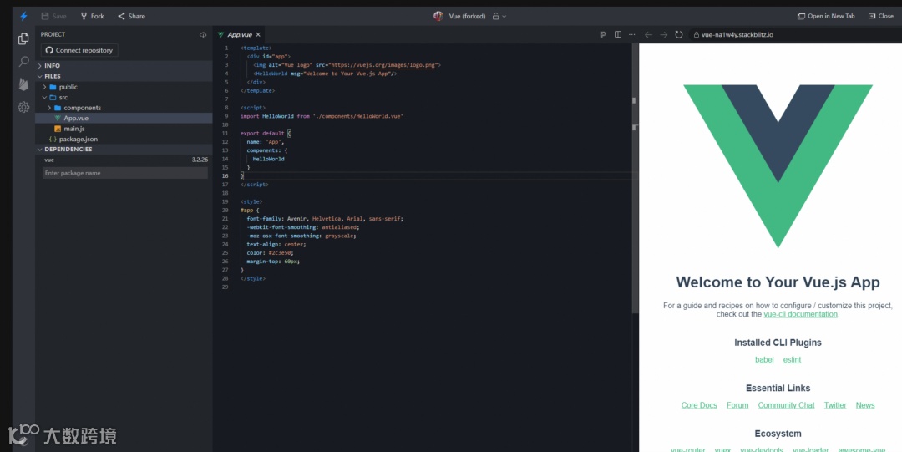Click the color: #2c3e50 code line

pyautogui.click(x=271, y=253)
